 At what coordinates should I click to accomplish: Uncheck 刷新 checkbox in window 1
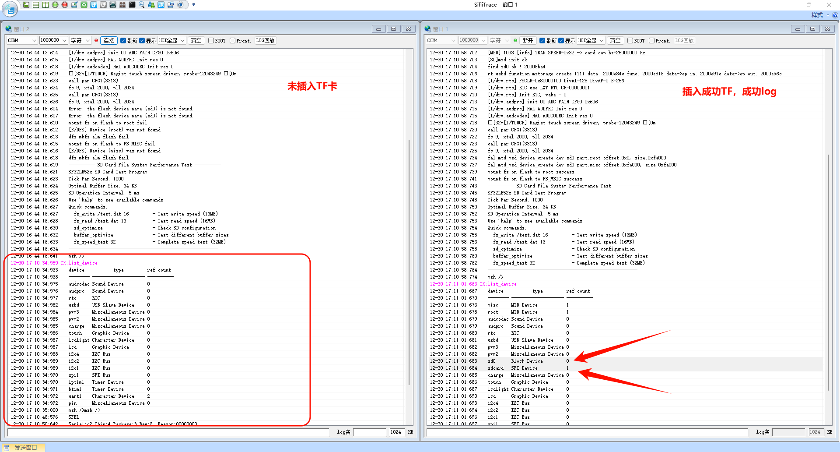pyautogui.click(x=542, y=41)
